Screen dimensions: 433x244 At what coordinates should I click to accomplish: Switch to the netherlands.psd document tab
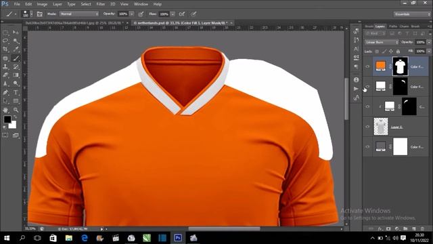(181, 23)
